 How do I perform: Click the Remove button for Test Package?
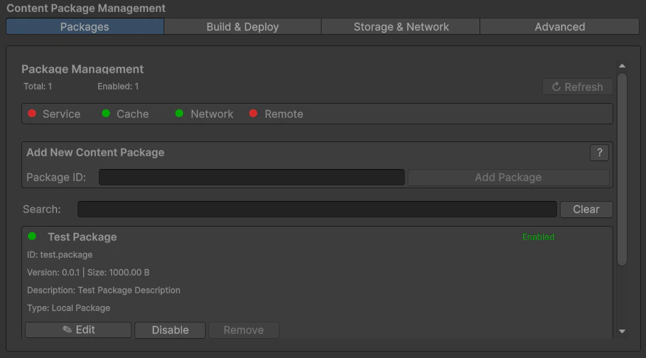[243, 330]
